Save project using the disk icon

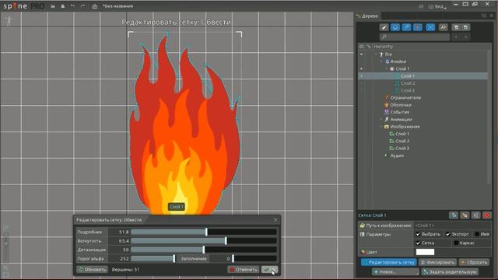[62, 6]
